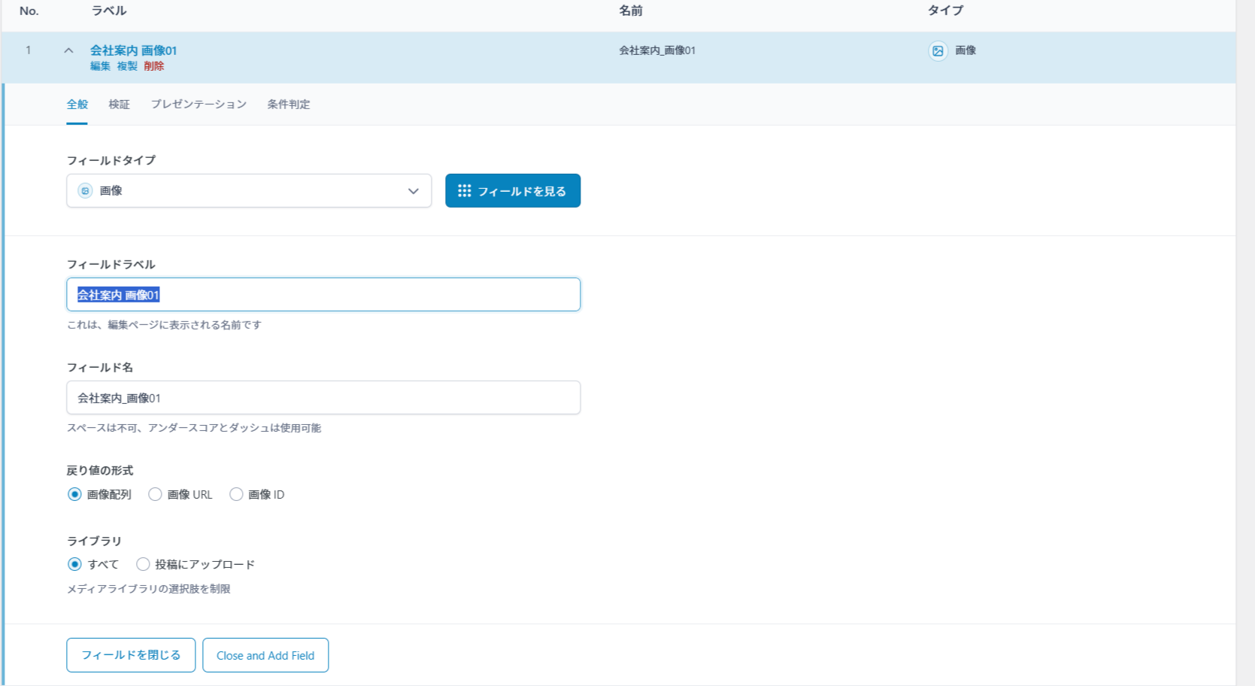Screen dimensions: 1255x686
Task: Open the フィールドタイプ dropdown
Action: coord(248,191)
